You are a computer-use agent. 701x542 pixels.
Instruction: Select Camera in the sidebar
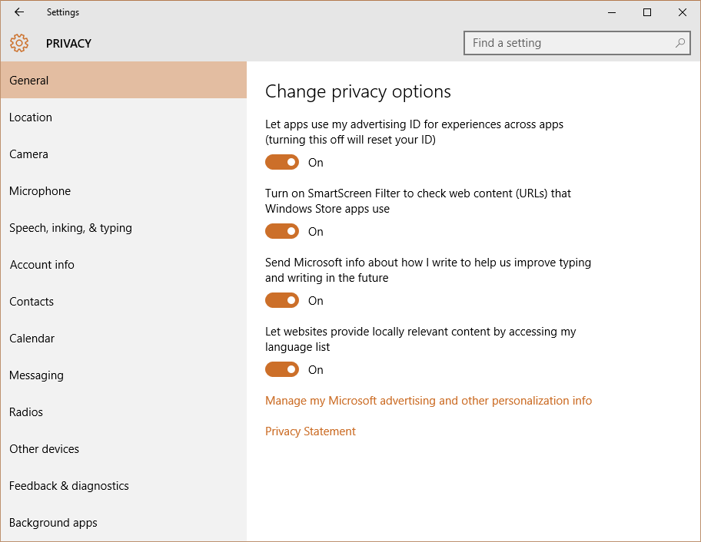coord(124,154)
